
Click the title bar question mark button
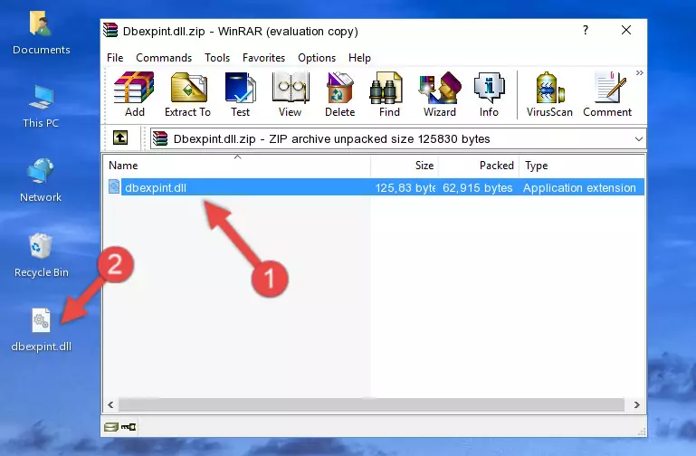coord(586,30)
